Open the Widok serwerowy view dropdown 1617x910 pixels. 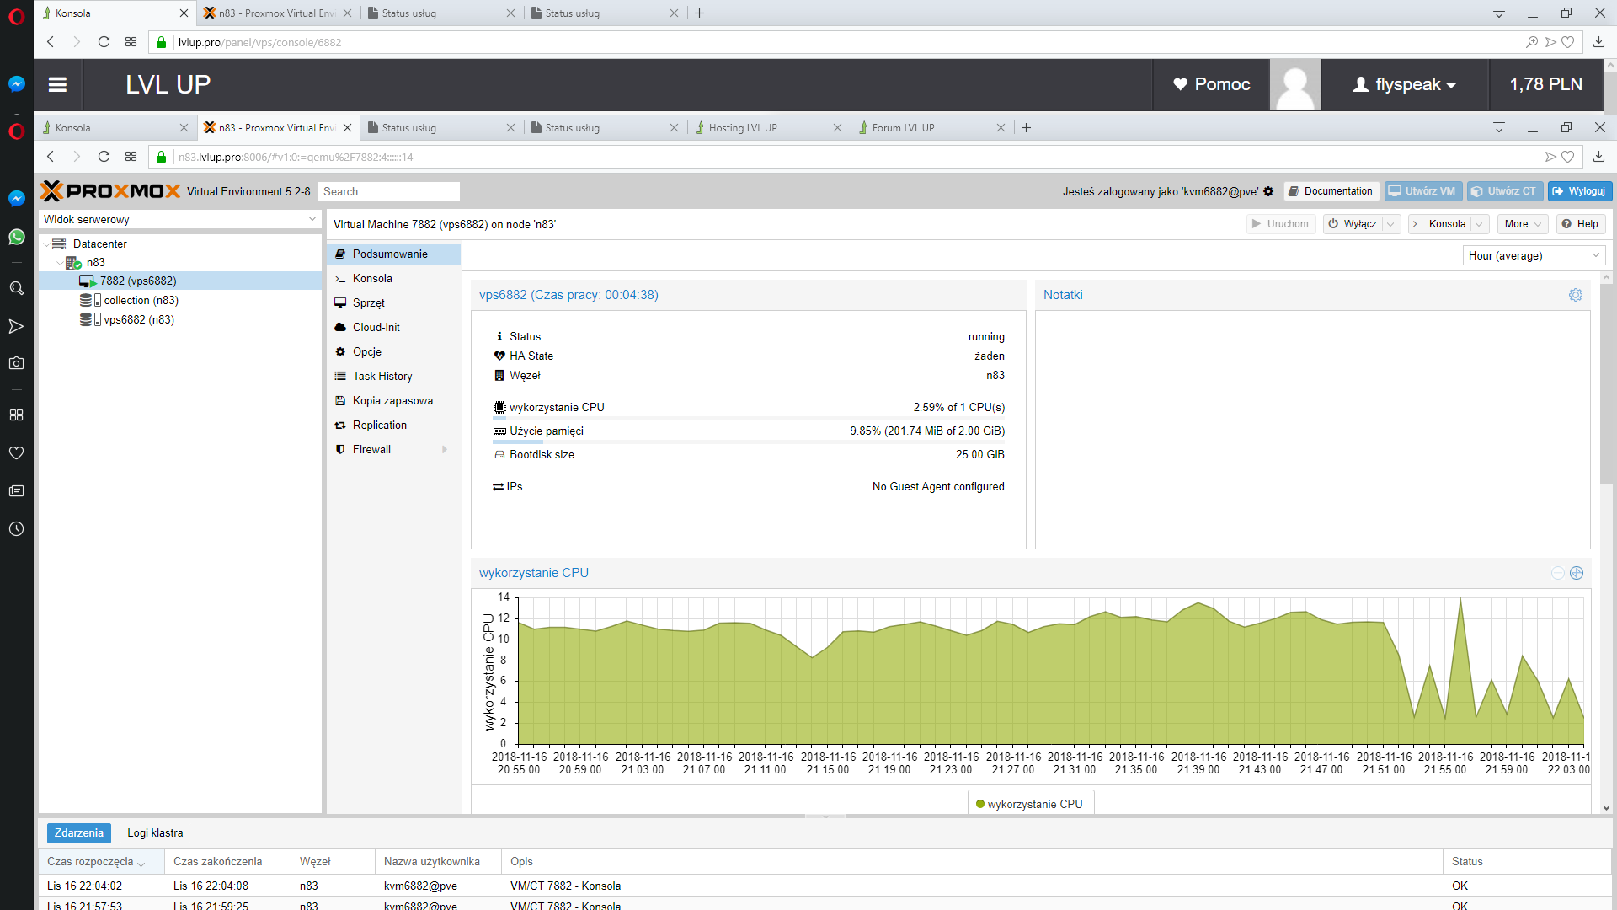coord(179,219)
